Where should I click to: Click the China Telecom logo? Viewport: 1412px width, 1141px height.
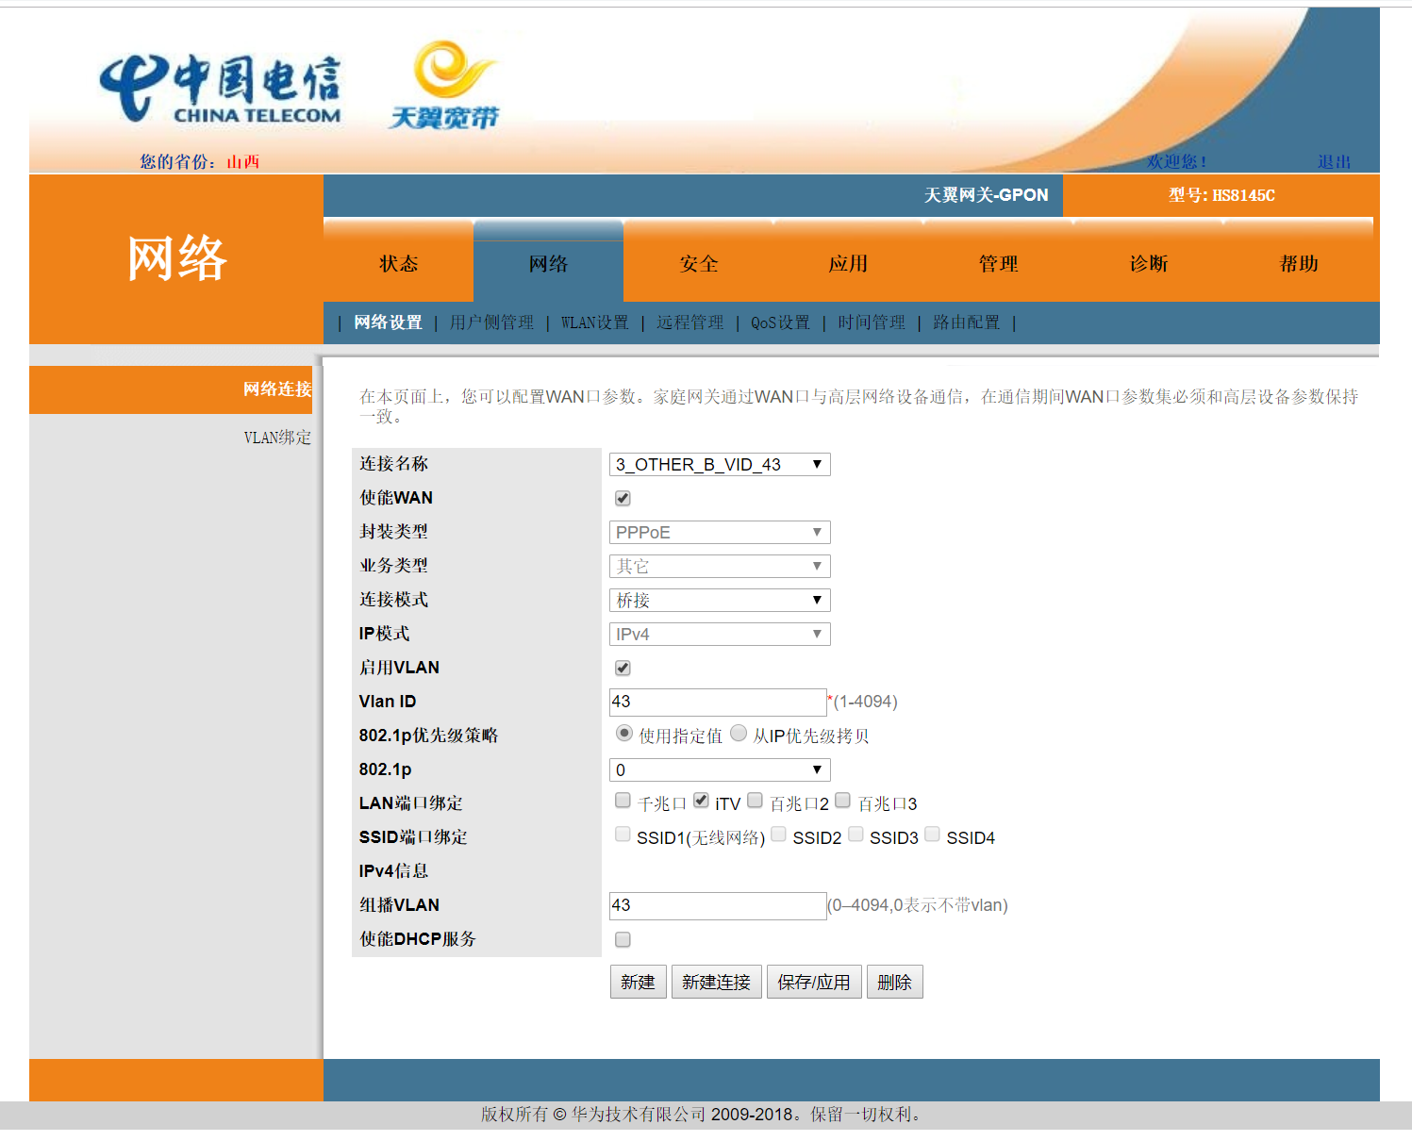220,90
